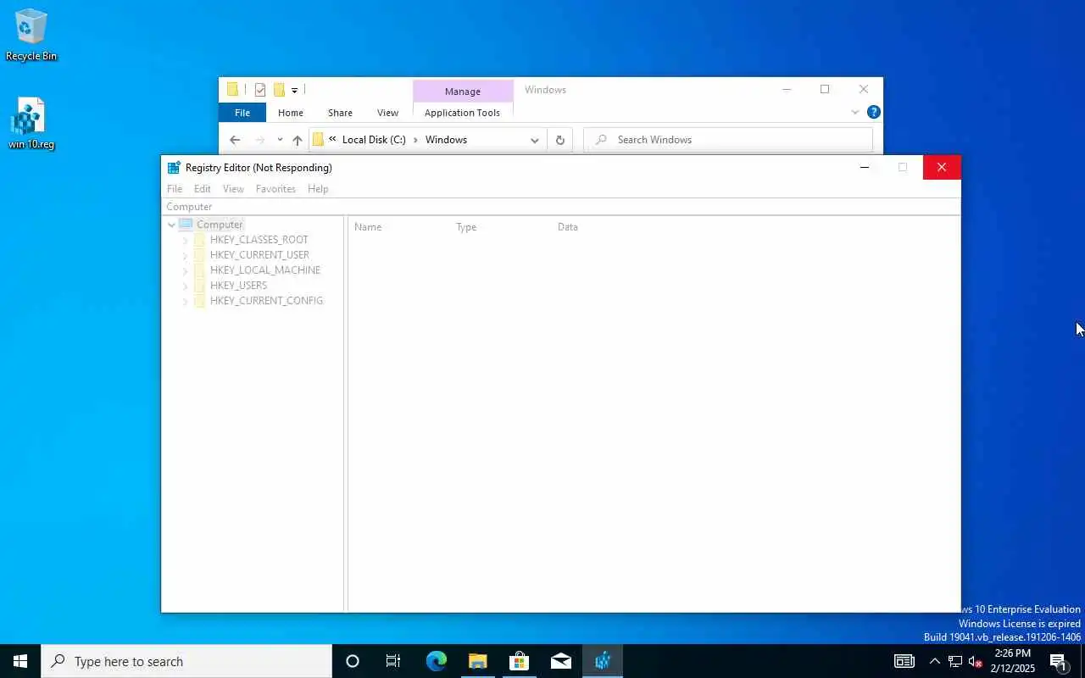This screenshot has width=1085, height=678.
Task: Click Local Disk (C:) in the address breadcrumb
Action: (x=374, y=140)
